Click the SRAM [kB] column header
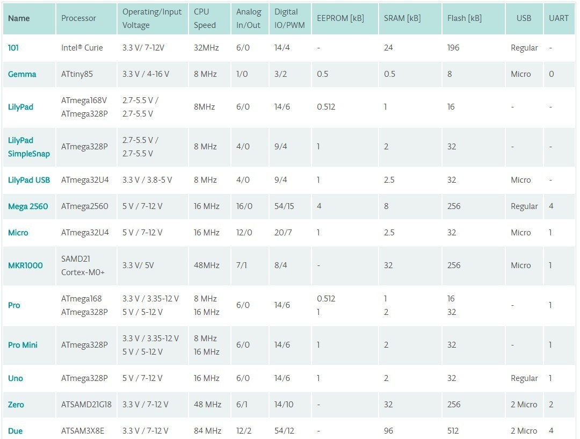The image size is (580, 439). click(x=410, y=18)
